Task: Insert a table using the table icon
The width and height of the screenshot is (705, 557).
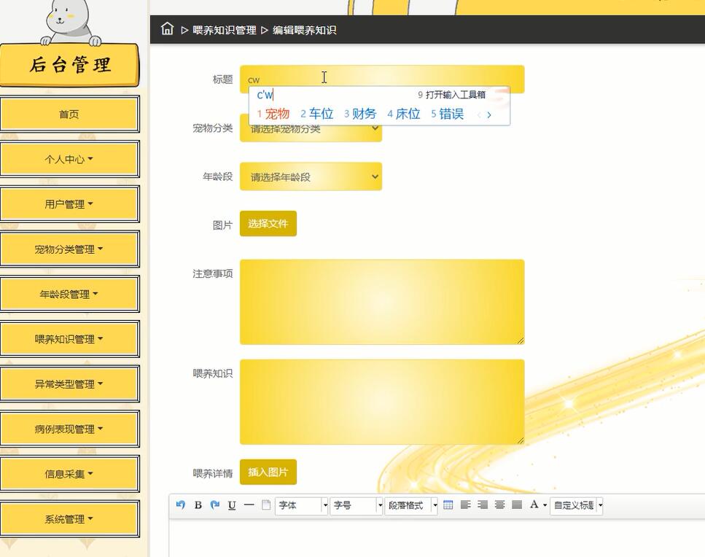Action: point(448,505)
